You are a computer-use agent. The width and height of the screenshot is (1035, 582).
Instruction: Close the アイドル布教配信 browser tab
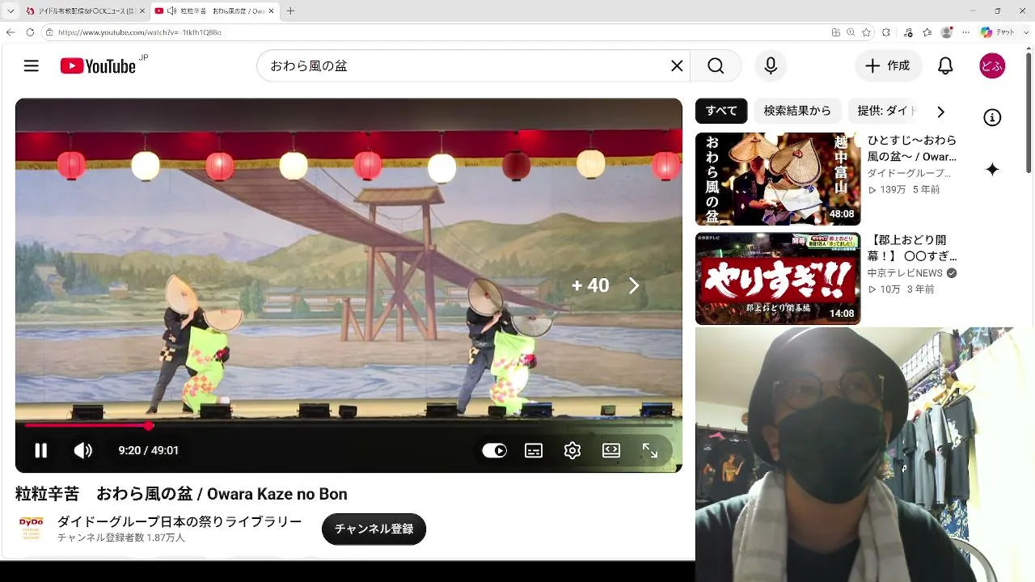[x=142, y=11]
